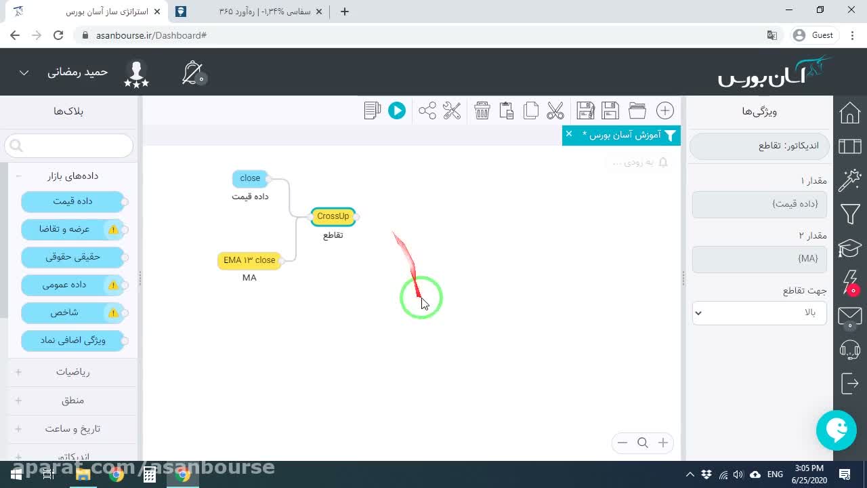Click the ENG language indicator in tray

tap(775, 474)
